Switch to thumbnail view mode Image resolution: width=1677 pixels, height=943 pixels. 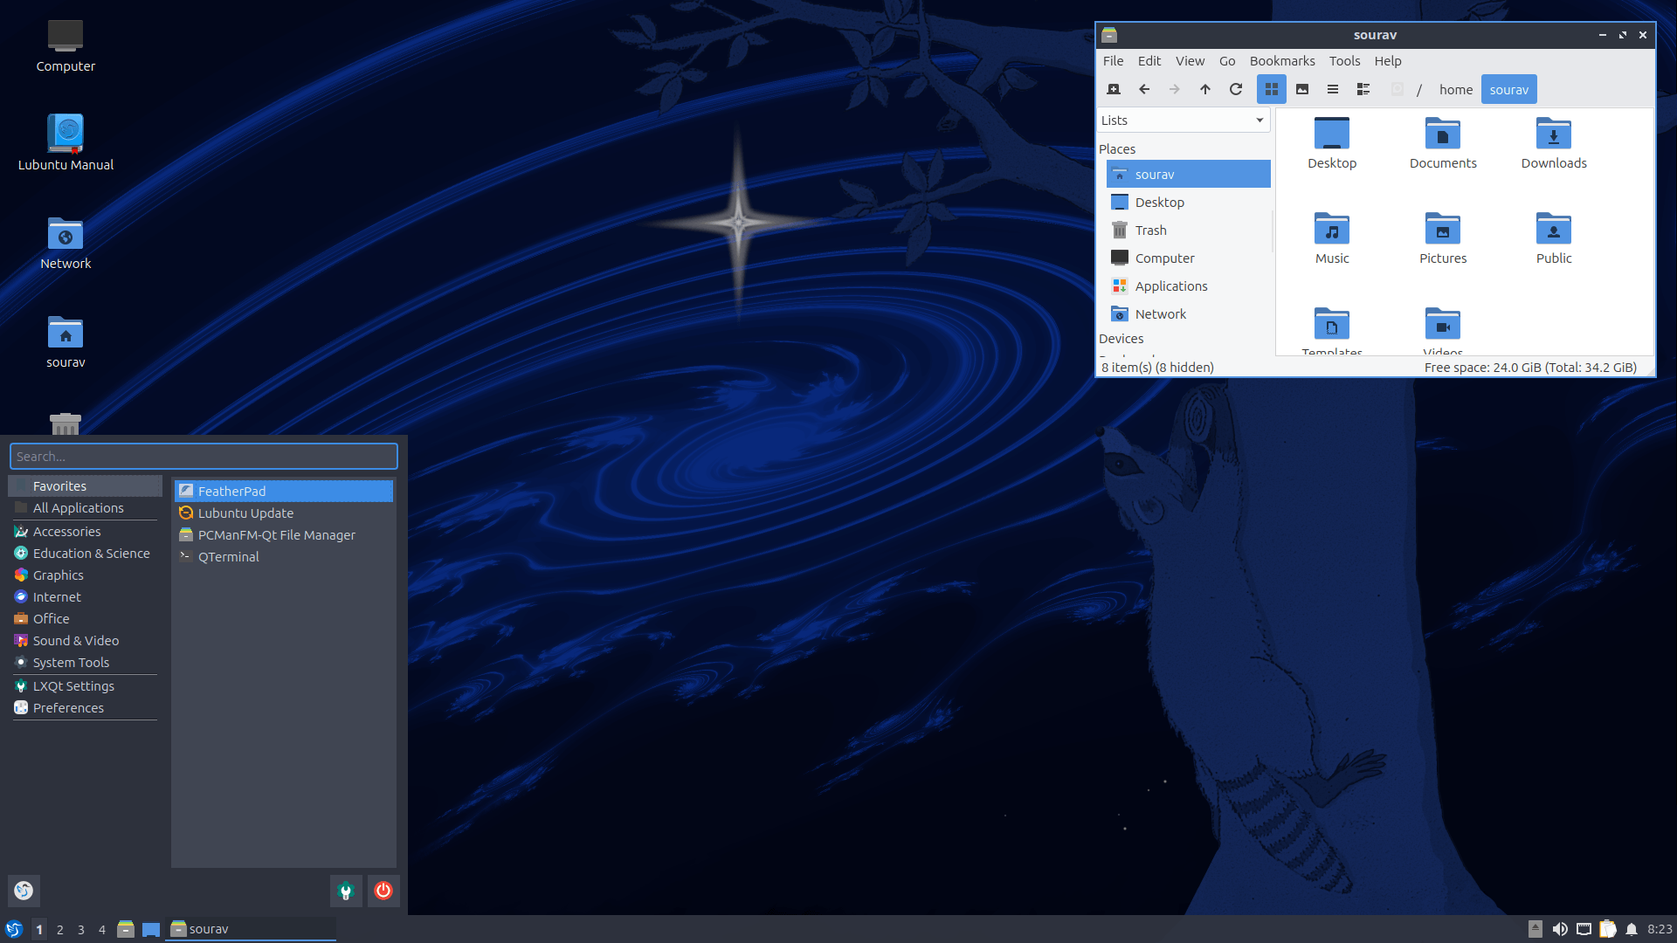pyautogui.click(x=1301, y=89)
